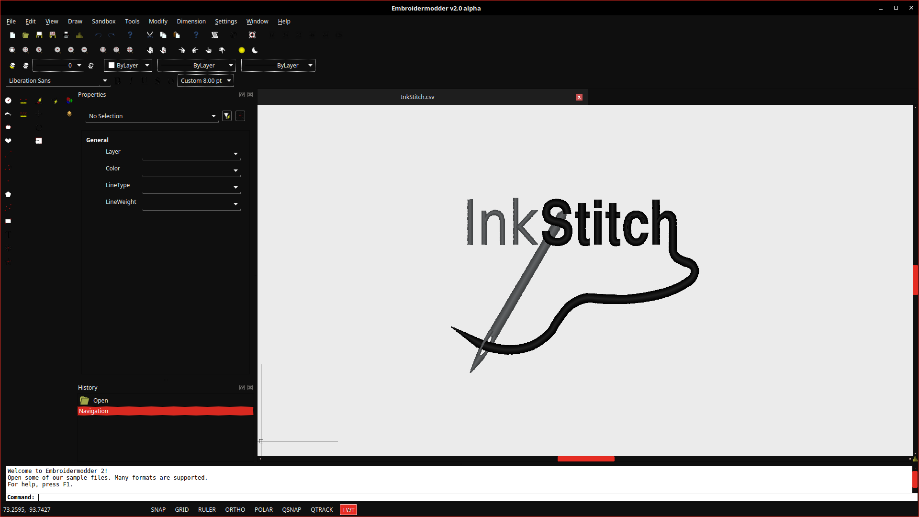Toggle GRID mode on
This screenshot has width=919, height=517.
tap(181, 509)
